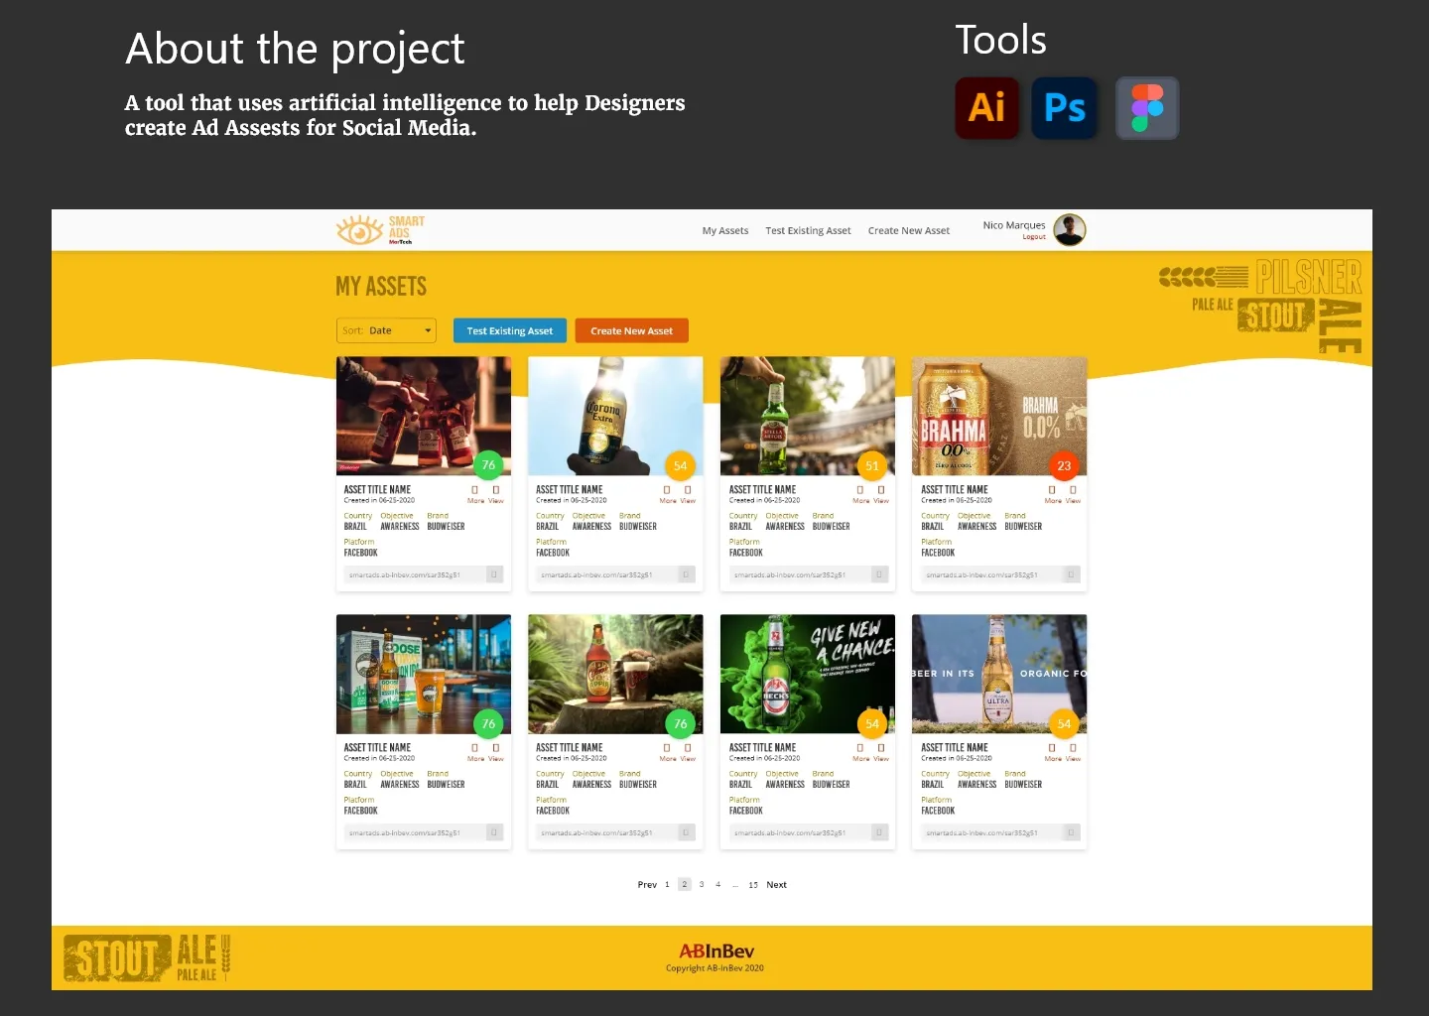Open the tree-stump beer asset thumbnail
This screenshot has width=1429, height=1016.
tap(615, 675)
